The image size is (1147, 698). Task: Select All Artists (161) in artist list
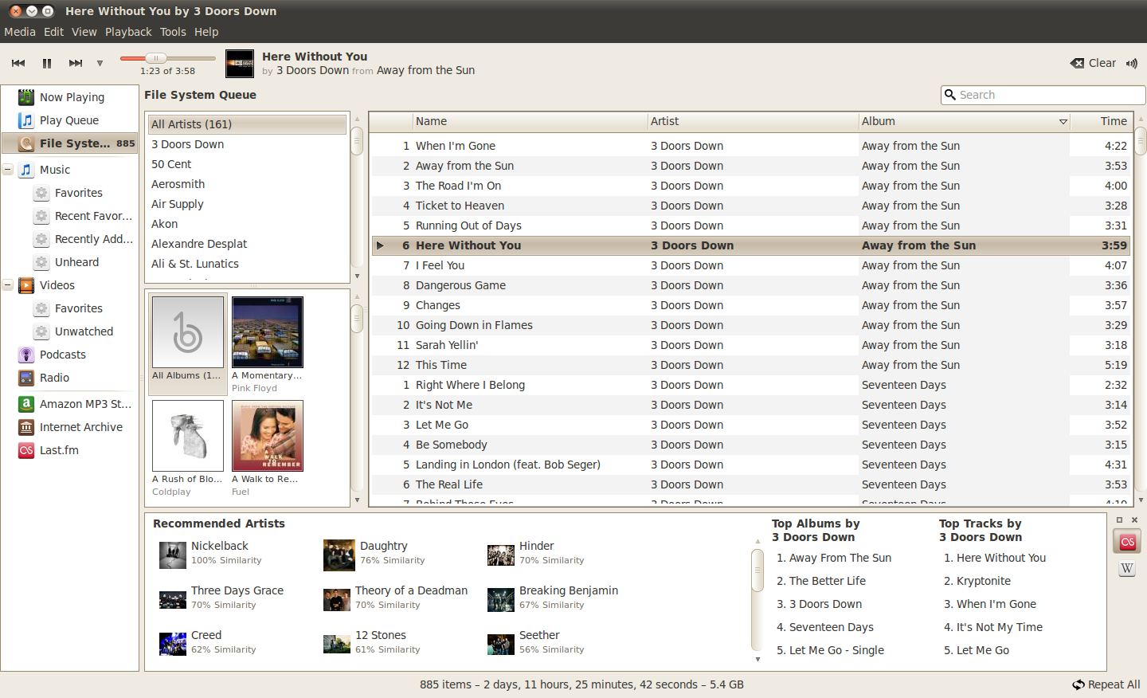(x=247, y=124)
